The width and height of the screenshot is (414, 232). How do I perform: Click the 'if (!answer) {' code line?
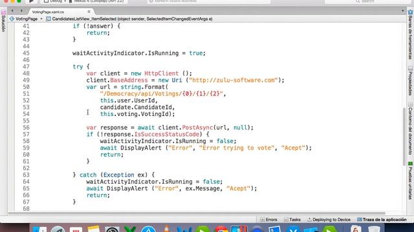point(96,26)
